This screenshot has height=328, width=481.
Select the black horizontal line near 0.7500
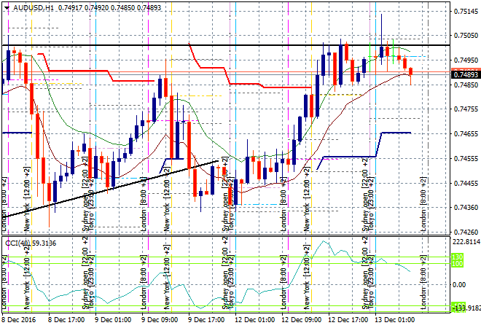[219, 45]
